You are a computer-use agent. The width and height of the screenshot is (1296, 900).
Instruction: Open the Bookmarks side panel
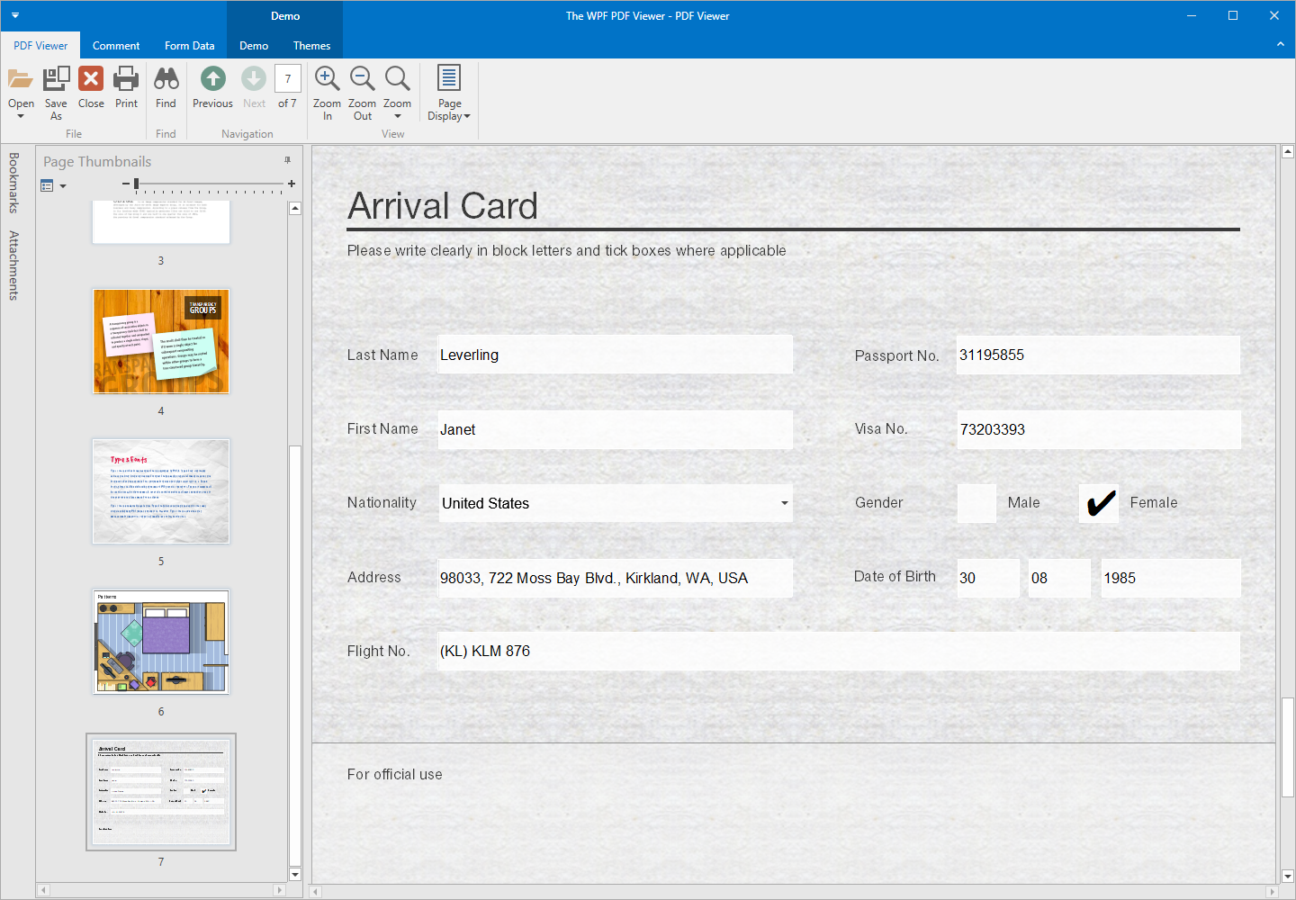[13, 183]
